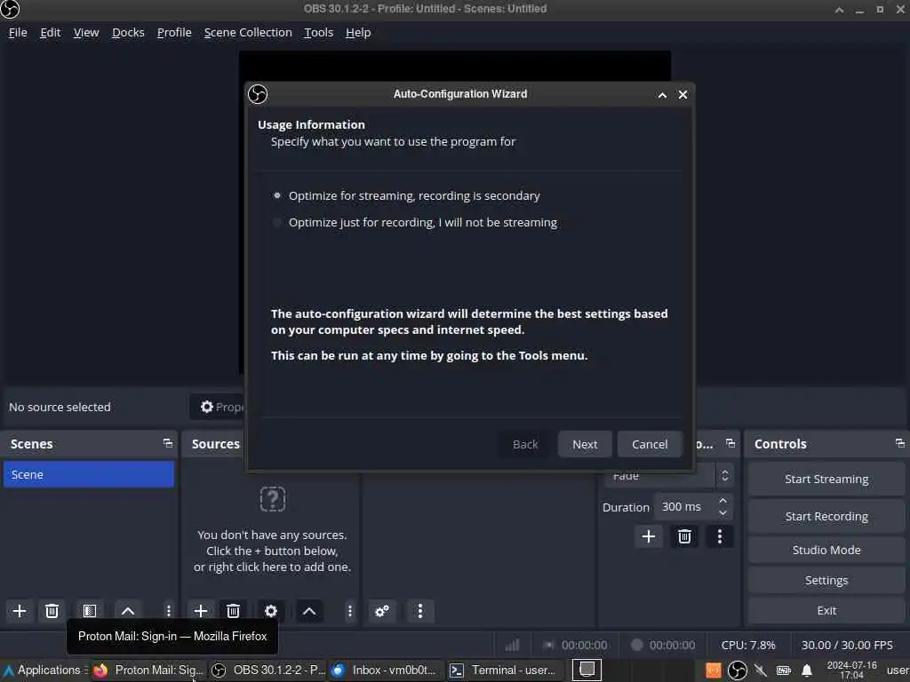This screenshot has width=910, height=682.
Task: Open Sources dock three-dot overflow menu
Action: pyautogui.click(x=349, y=611)
